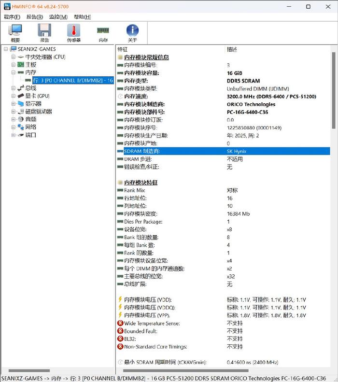Click the network icon beside 网络
Screen dimensions: 338x382
[x=21, y=127]
